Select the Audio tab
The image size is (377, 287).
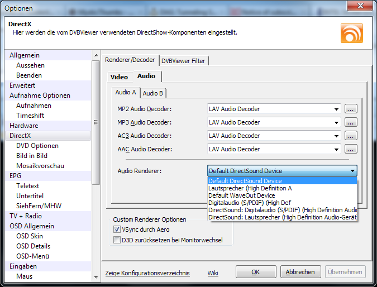click(x=146, y=76)
